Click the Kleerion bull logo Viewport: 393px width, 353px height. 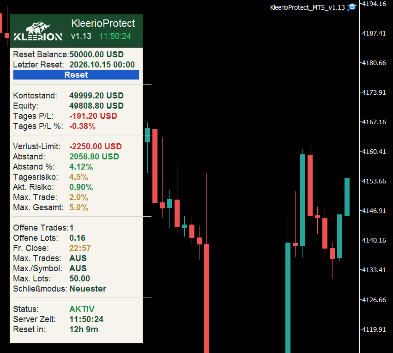[38, 31]
